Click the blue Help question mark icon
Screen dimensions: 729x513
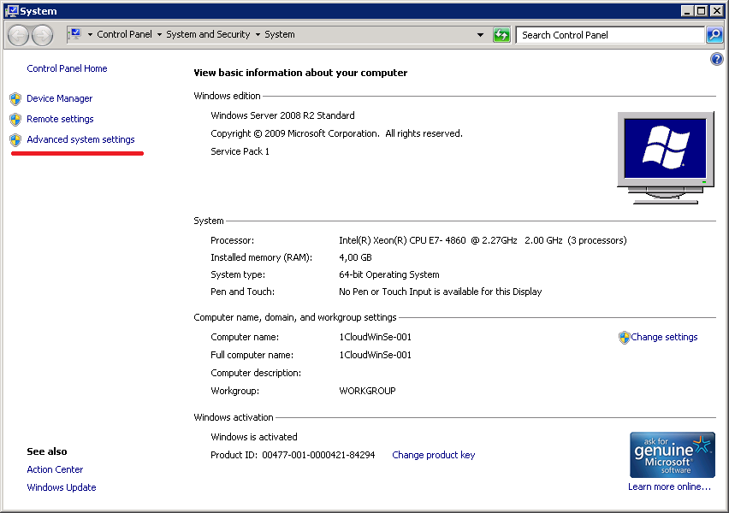[717, 58]
